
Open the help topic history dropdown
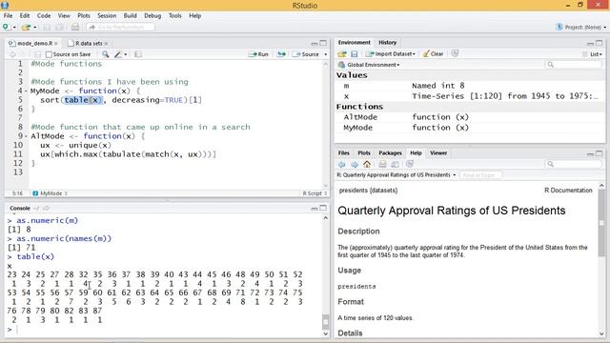pos(455,175)
